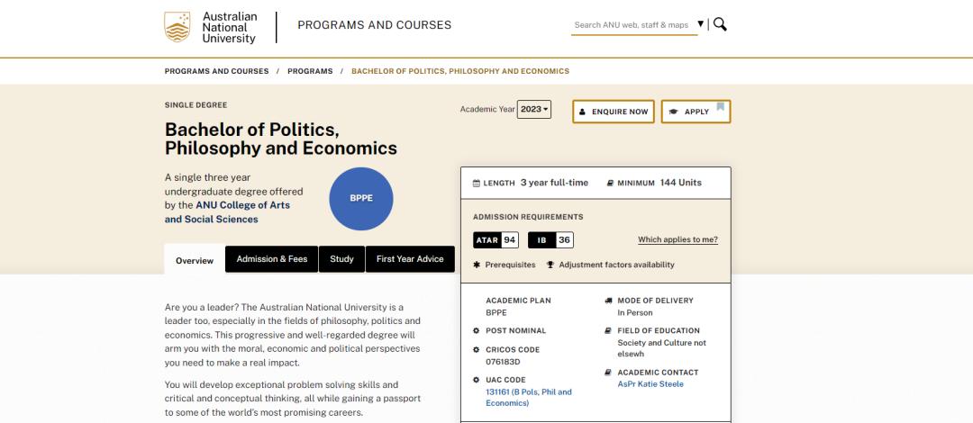
Task: Select the First Year Advice tab
Action: [410, 259]
